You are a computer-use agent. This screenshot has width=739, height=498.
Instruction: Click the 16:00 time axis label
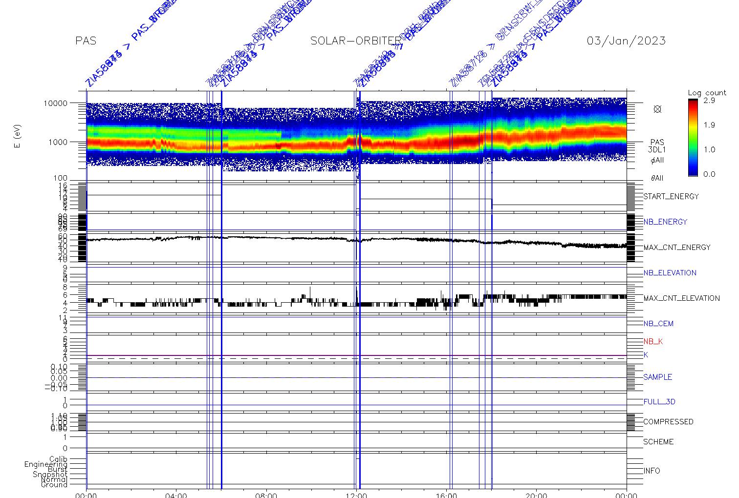point(446,495)
